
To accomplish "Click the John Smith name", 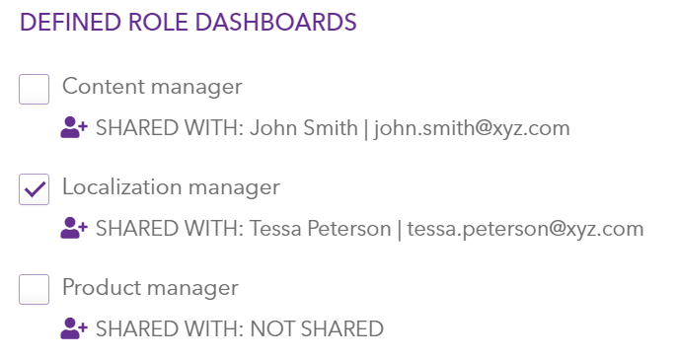I will click(304, 128).
